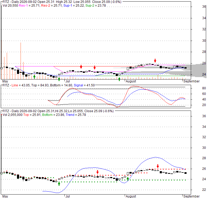Click the red down arrow above the July candles in the bottom chart
This screenshot has width=207, height=198.
point(97,172)
